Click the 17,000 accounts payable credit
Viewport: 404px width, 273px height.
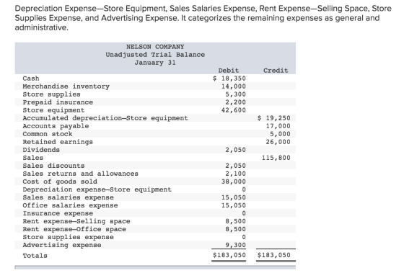278,126
